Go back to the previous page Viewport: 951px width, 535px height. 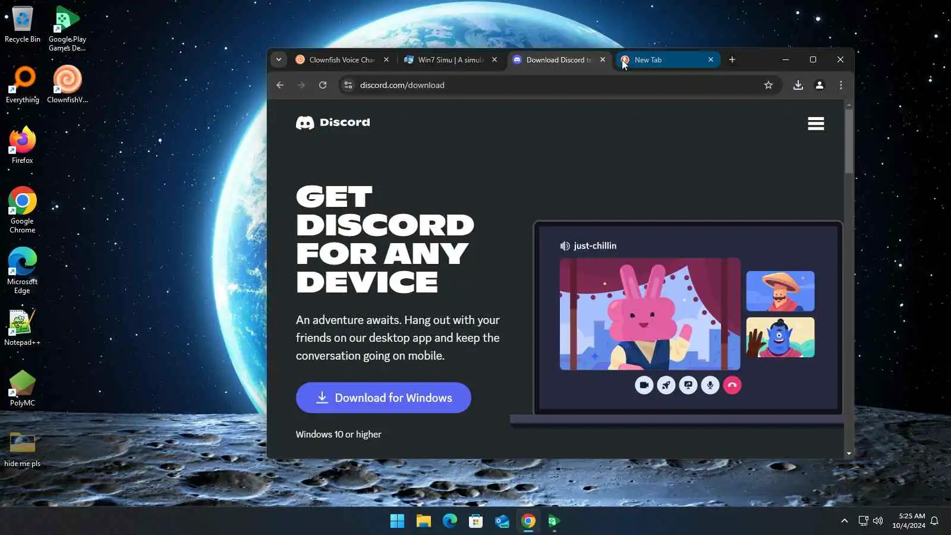point(280,85)
